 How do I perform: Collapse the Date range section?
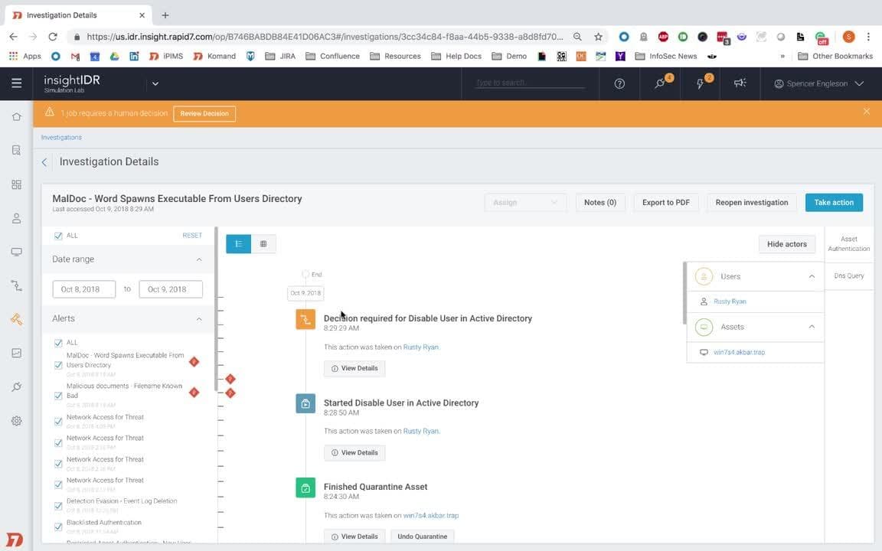198,259
